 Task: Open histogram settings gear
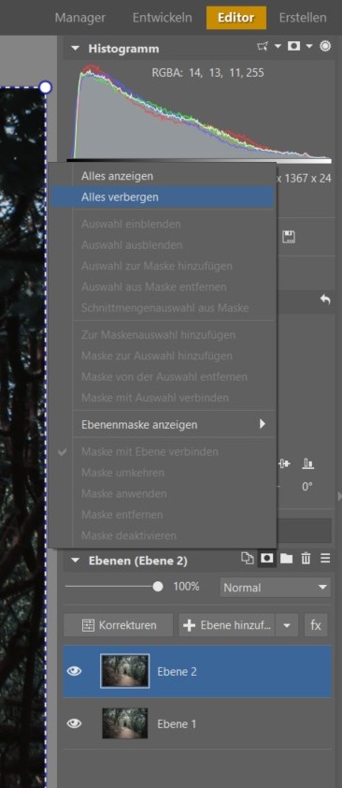[325, 46]
